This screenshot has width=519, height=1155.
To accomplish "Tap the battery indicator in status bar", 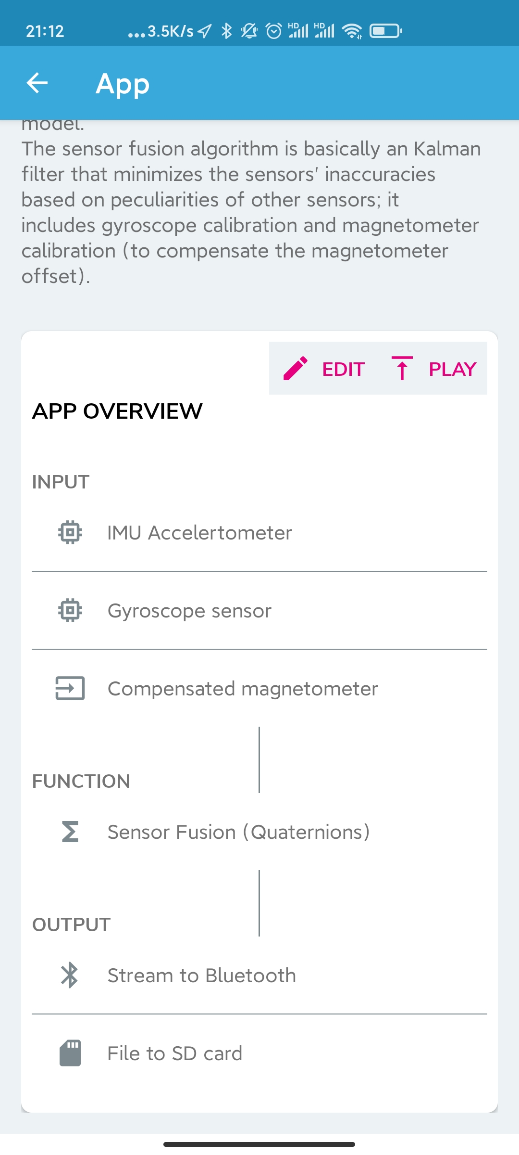I will click(x=385, y=31).
